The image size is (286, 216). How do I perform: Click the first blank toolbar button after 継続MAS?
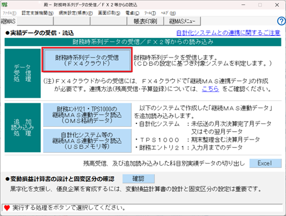pos(35,21)
